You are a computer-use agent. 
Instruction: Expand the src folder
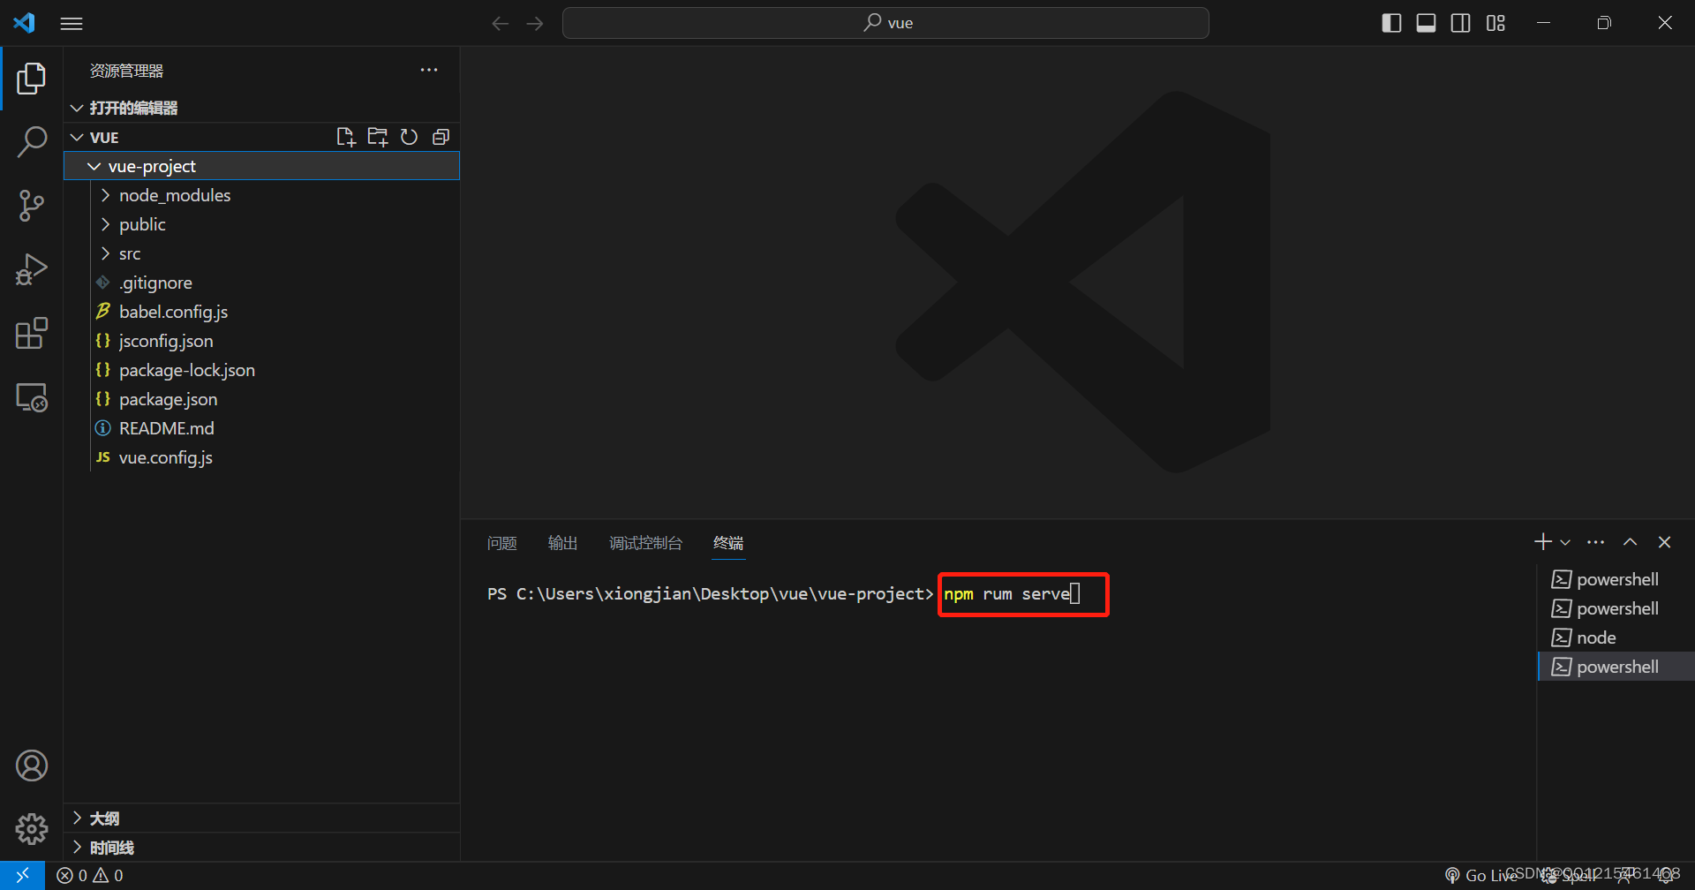[262, 253]
